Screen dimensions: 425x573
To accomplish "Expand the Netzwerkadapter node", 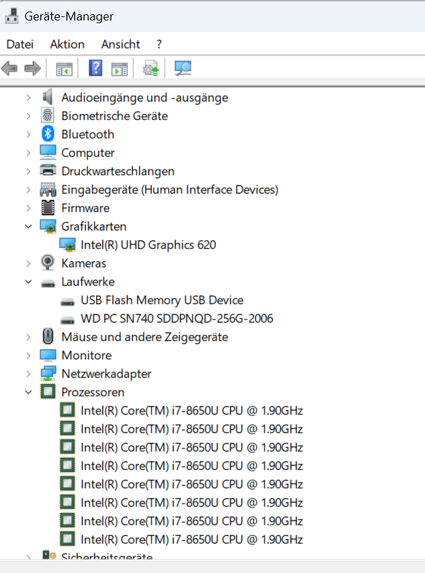I will [x=29, y=374].
